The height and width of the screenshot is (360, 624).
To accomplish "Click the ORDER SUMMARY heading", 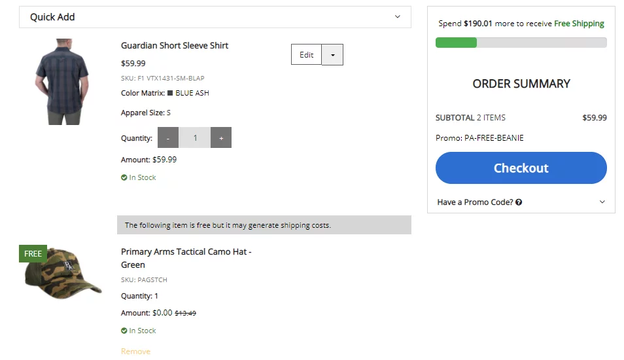I will [521, 84].
